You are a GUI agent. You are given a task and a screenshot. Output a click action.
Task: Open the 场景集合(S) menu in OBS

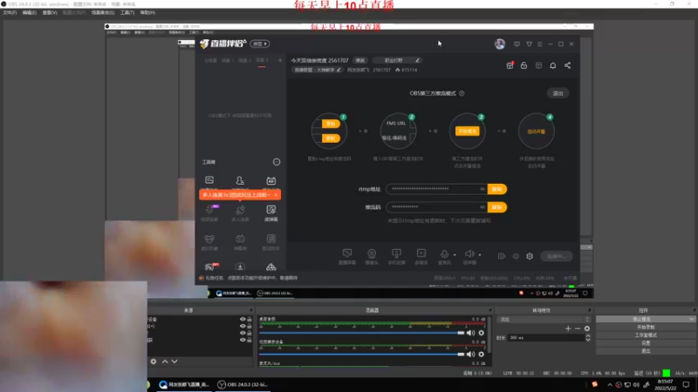click(x=103, y=12)
